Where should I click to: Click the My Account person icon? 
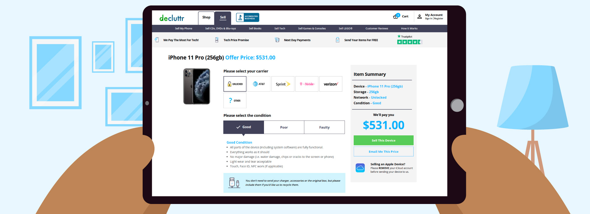[419, 17]
